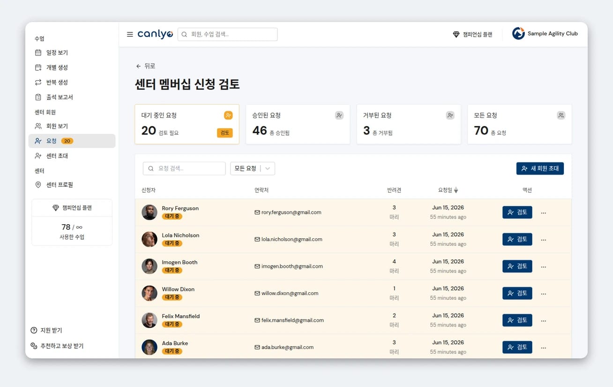Open 출석 보고서 in sidebar
Image resolution: width=613 pixels, height=387 pixels.
tap(72, 97)
